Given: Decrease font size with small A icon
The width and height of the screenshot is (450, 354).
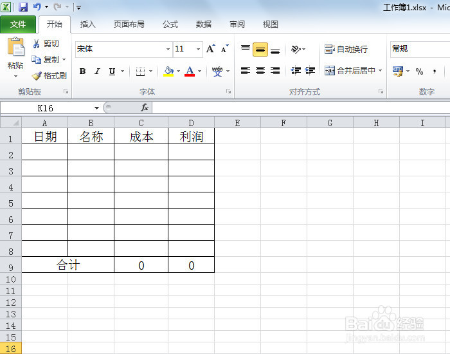Looking at the screenshot, I should (x=225, y=49).
